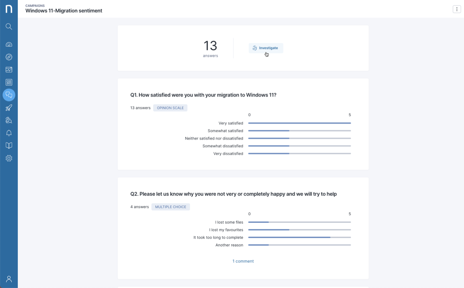
Task: Click the Investigate button
Action: pos(266,48)
